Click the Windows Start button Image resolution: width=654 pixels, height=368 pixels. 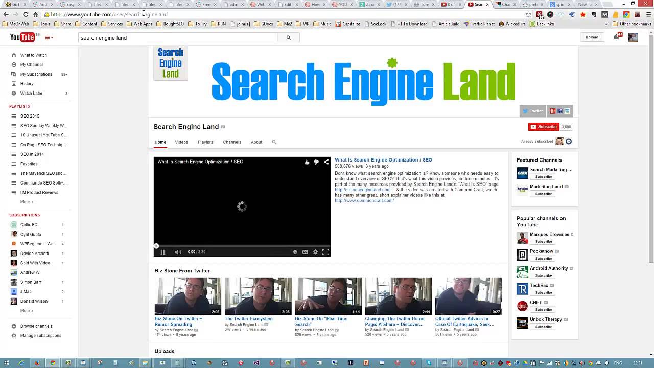pos(7,363)
